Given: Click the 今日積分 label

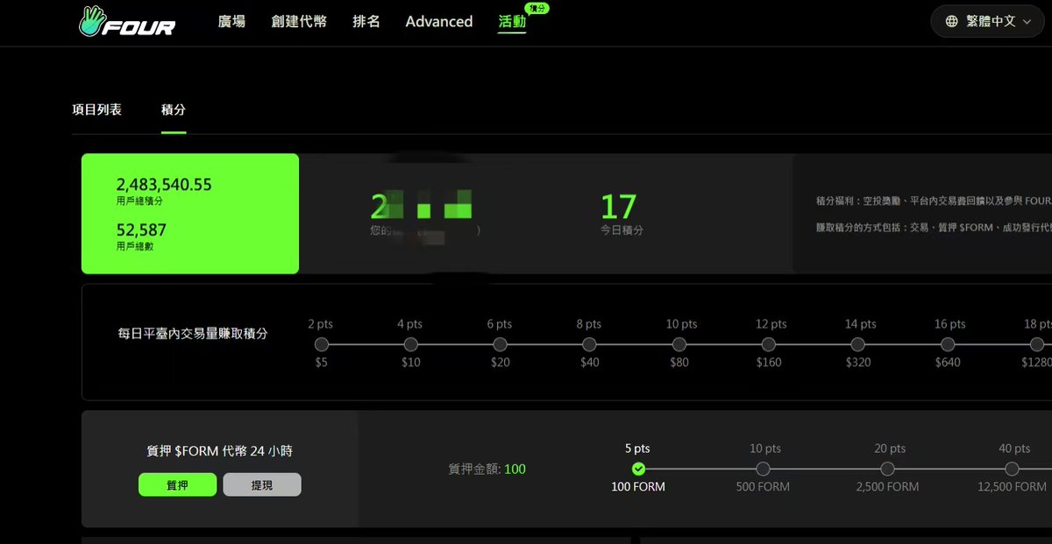Looking at the screenshot, I should tap(622, 230).
